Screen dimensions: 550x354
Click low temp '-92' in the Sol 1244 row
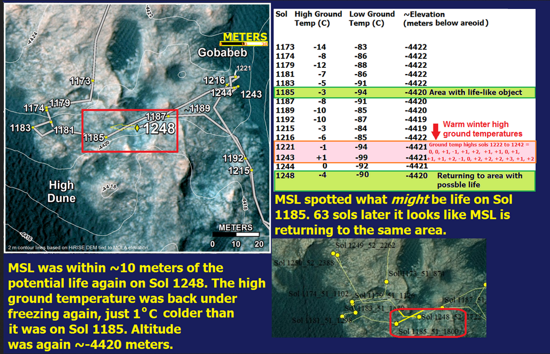pos(362,166)
